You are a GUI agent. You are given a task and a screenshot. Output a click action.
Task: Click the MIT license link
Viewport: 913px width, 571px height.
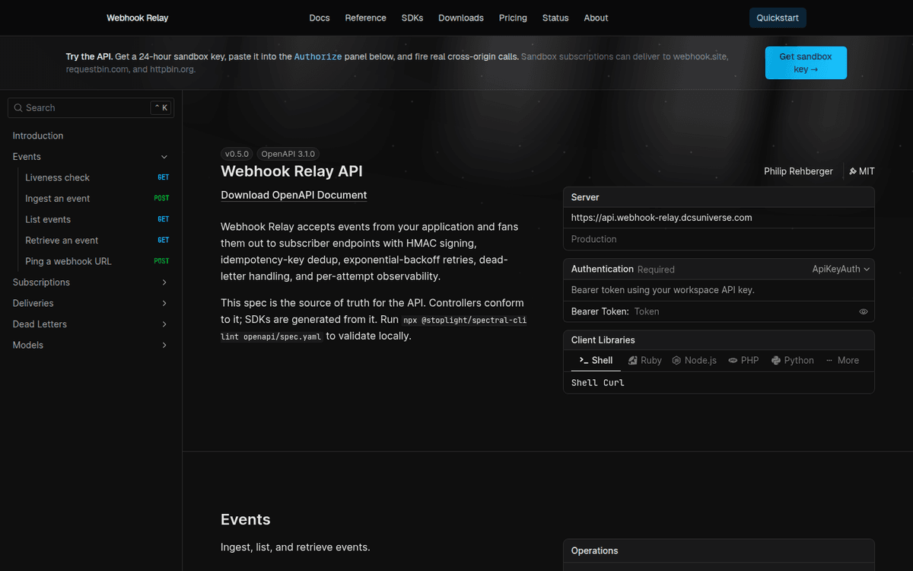861,171
